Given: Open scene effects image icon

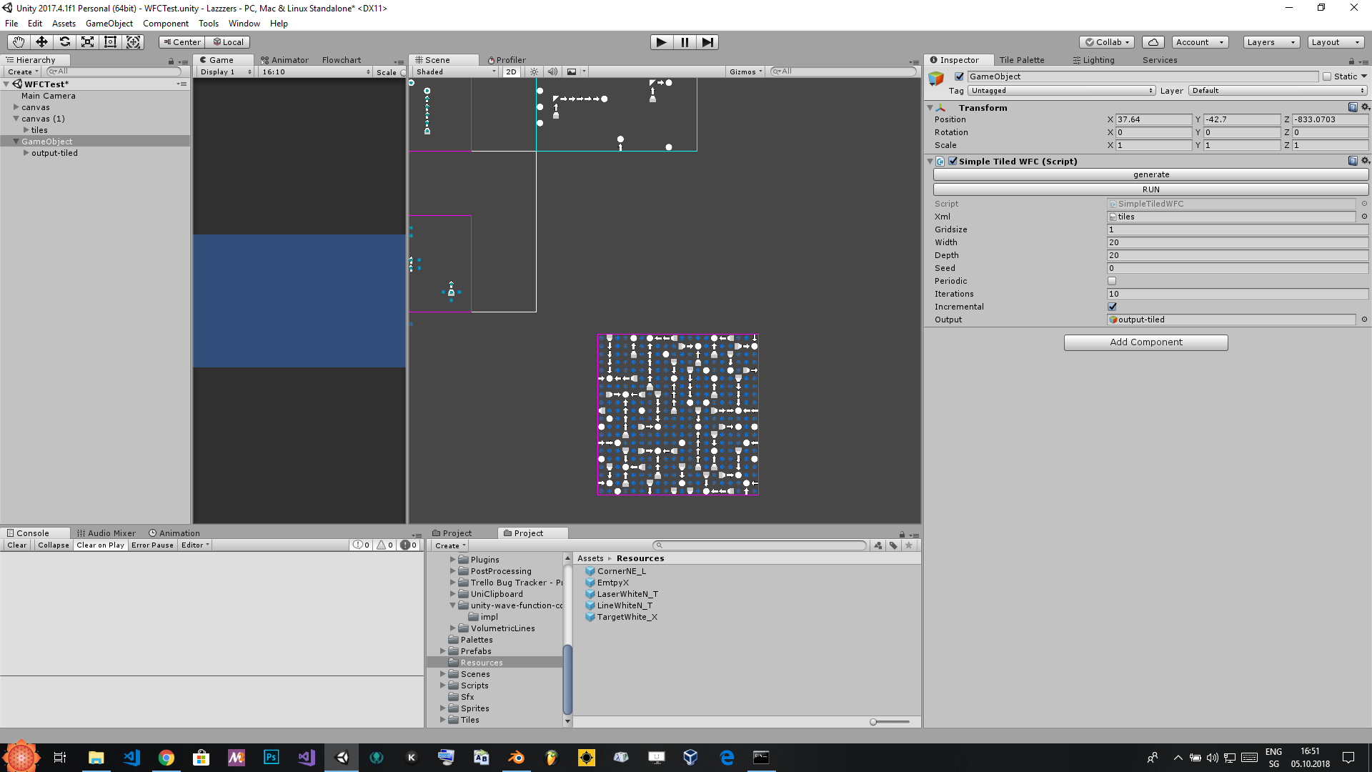Looking at the screenshot, I should pos(572,71).
